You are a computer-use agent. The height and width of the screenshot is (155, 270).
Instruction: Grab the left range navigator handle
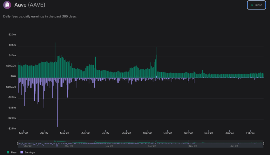pos(17,144)
